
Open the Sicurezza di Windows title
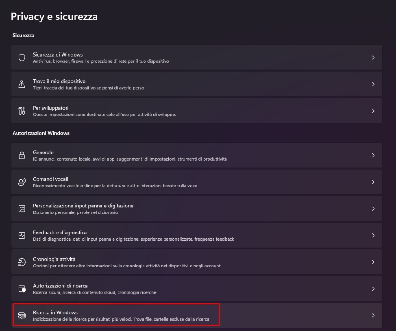(58, 55)
